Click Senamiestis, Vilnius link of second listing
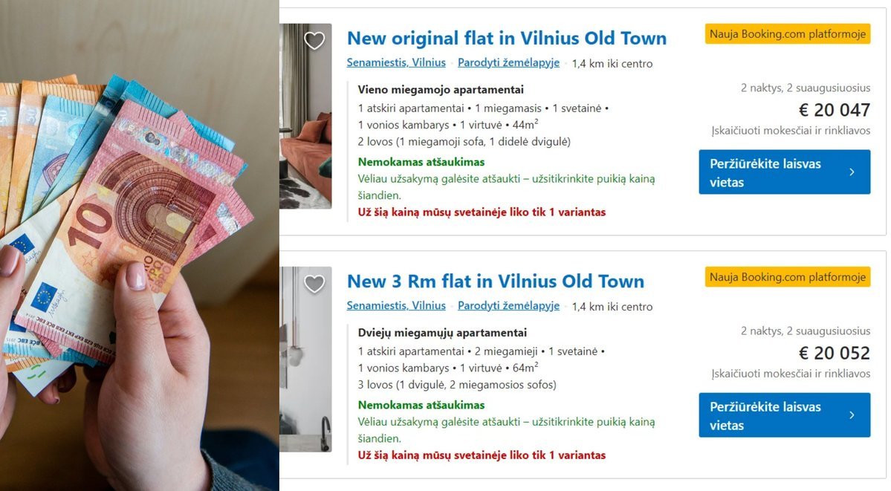 point(396,306)
